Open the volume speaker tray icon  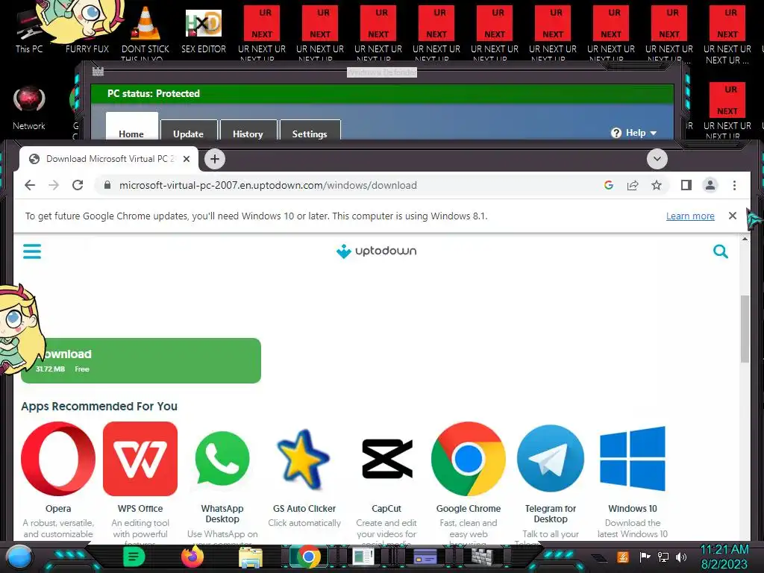(x=681, y=557)
